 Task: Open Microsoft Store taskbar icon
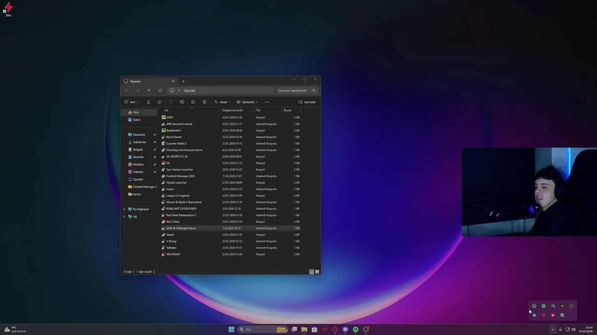point(314,329)
